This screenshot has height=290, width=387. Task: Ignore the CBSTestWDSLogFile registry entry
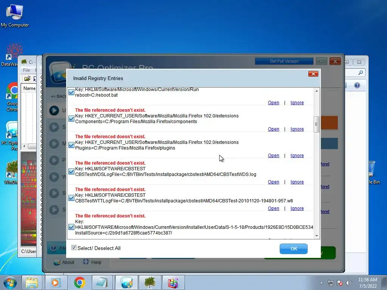coord(297,182)
